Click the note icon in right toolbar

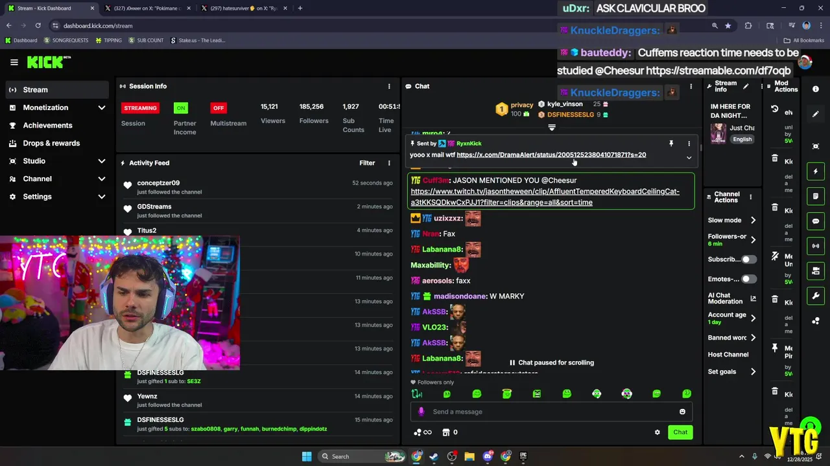(x=816, y=196)
